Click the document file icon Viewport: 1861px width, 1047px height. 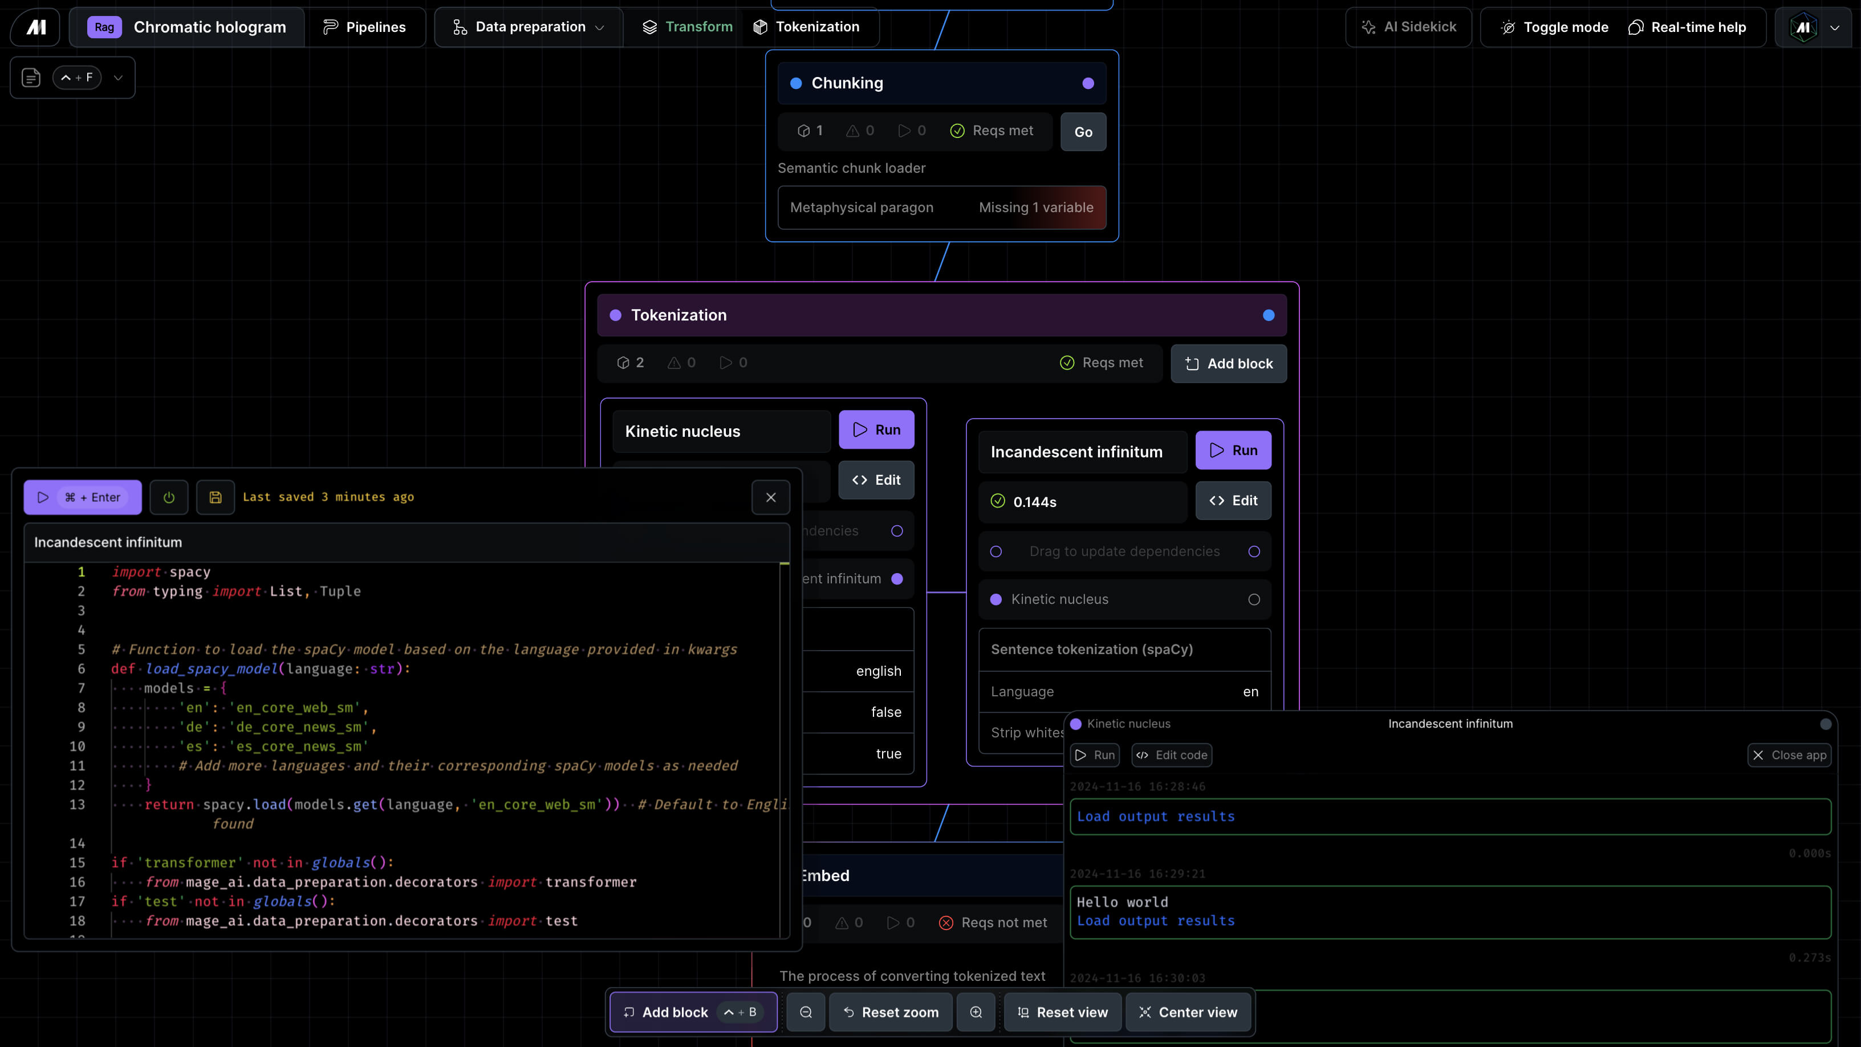[x=31, y=78]
